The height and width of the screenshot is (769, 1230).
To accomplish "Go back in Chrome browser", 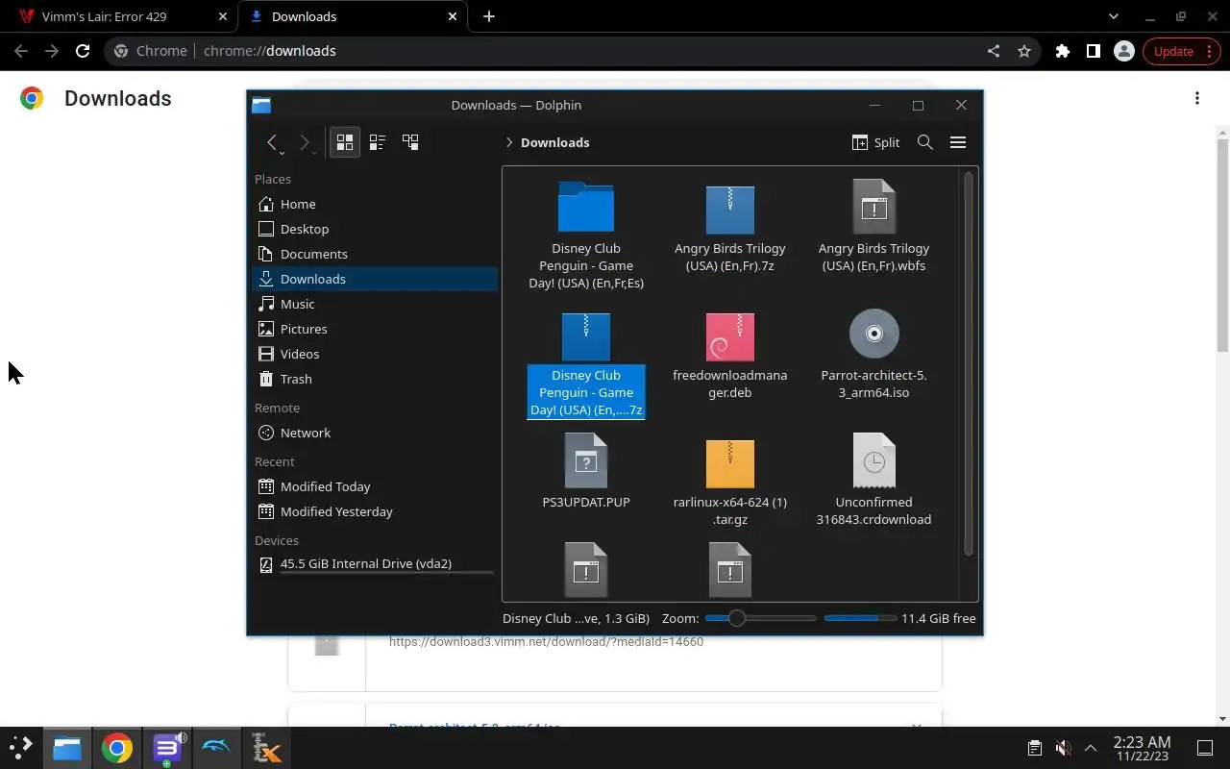I will (x=21, y=51).
